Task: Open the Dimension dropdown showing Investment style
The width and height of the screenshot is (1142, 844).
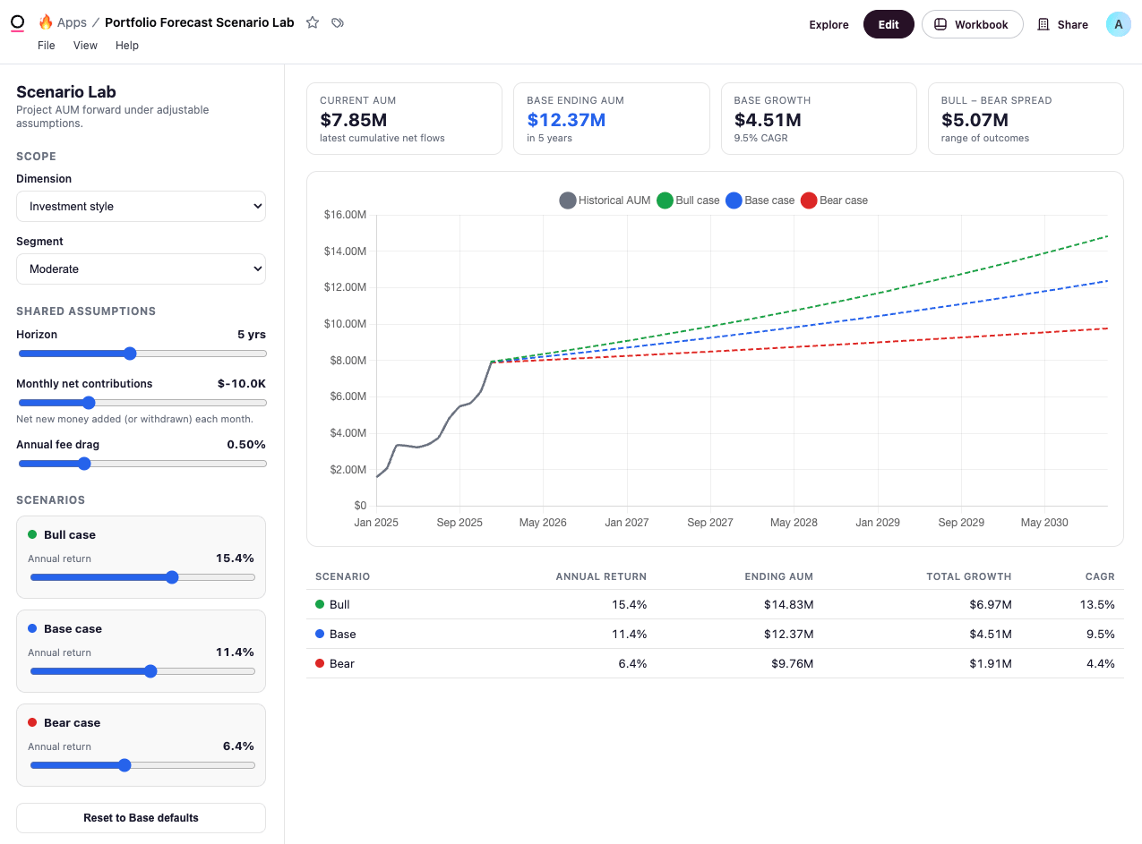Action: coord(142,206)
